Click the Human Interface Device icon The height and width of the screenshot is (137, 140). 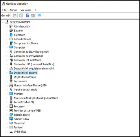click(11, 85)
